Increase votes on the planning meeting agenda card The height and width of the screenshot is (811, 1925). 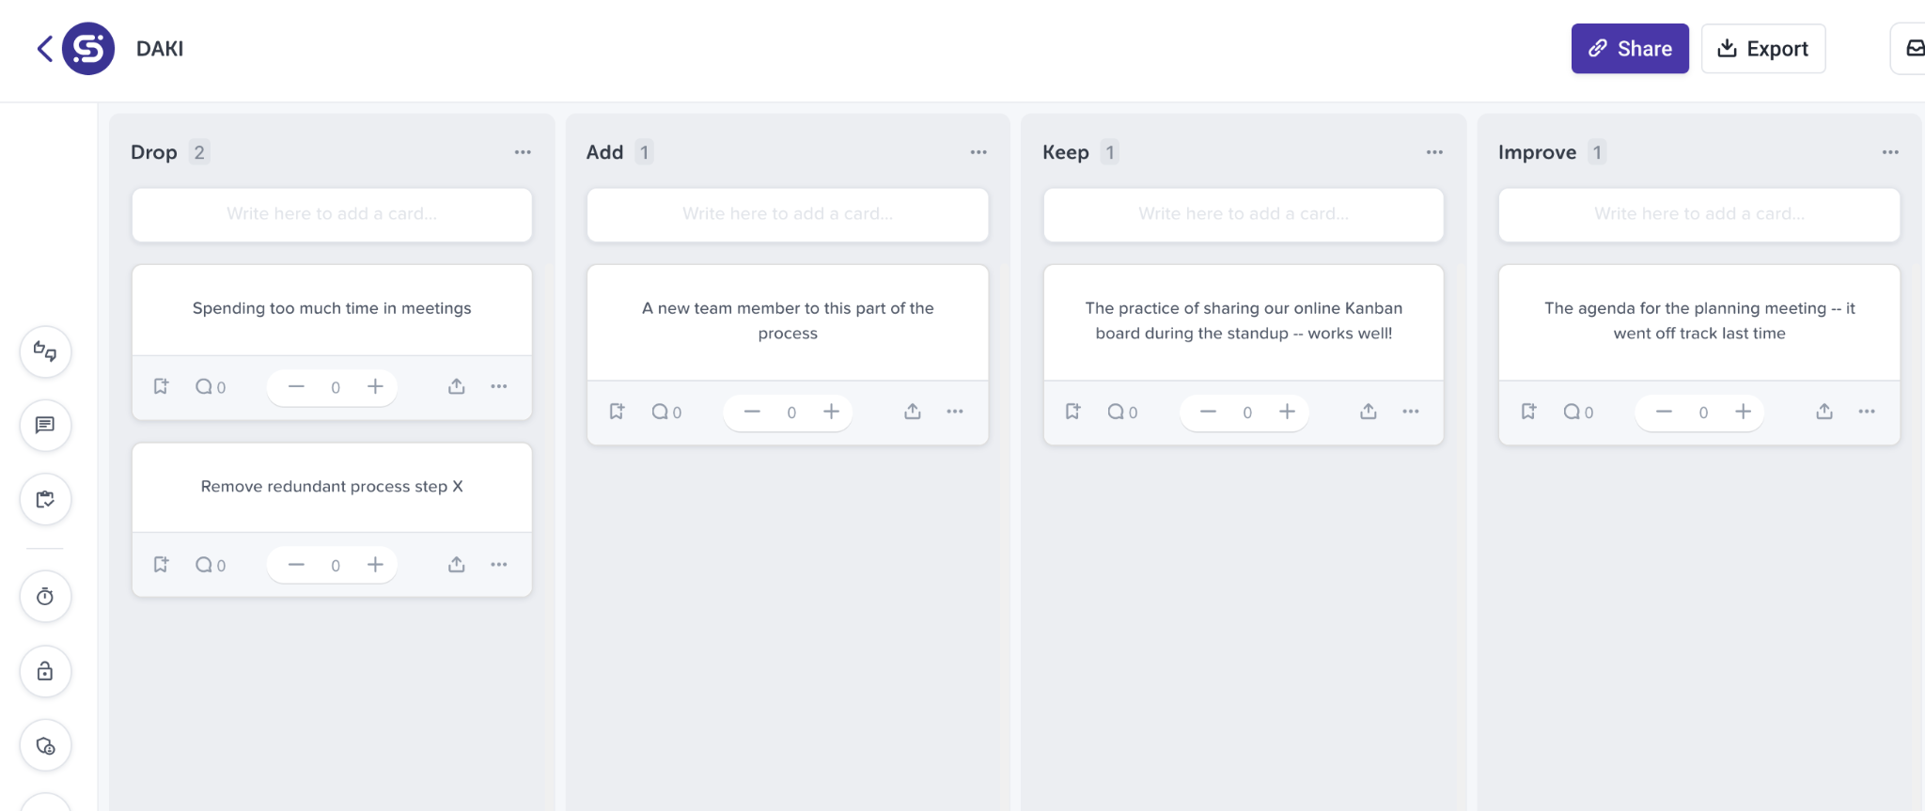point(1744,412)
